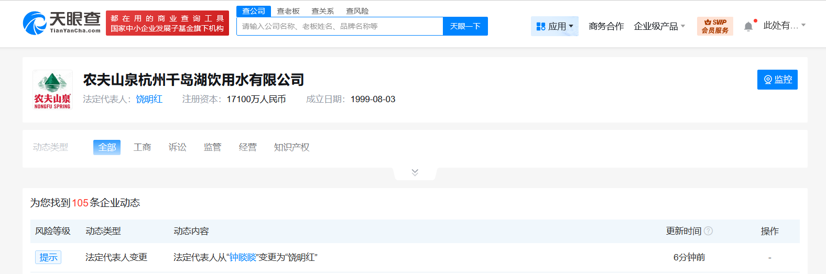The image size is (826, 274).
Task: Click the 6分钟前 update time cell
Action: (689, 257)
